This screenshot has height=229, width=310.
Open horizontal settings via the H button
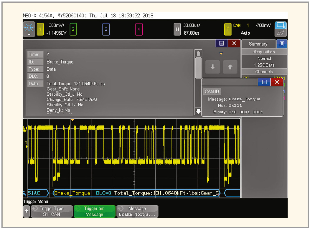pos(177,29)
